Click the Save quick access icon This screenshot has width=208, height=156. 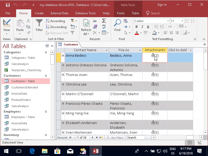click(8, 5)
